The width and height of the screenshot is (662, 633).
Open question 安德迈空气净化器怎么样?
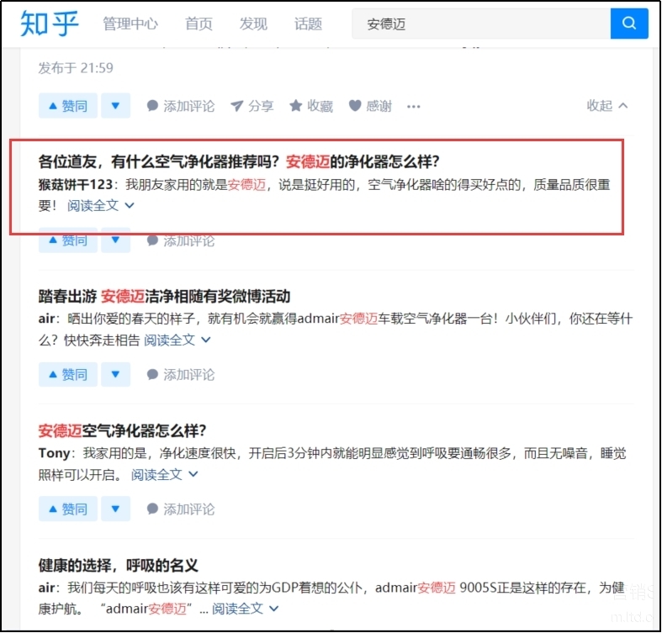tap(122, 430)
